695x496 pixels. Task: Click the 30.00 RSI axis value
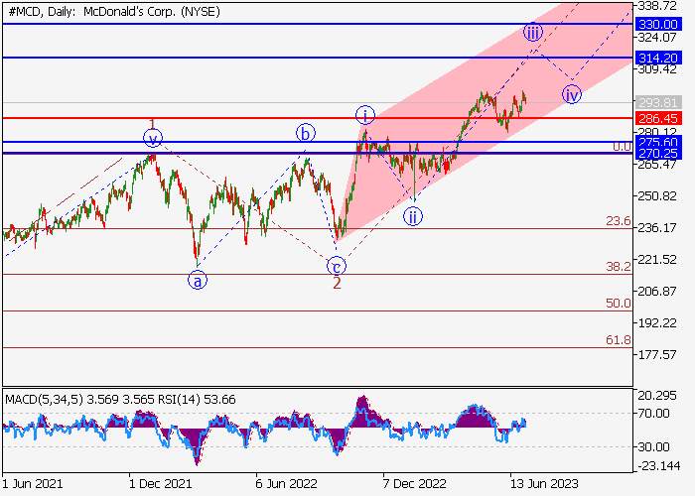(653, 447)
